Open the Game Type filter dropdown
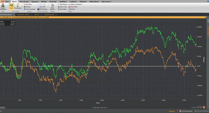The image size is (209, 113). point(63,7)
